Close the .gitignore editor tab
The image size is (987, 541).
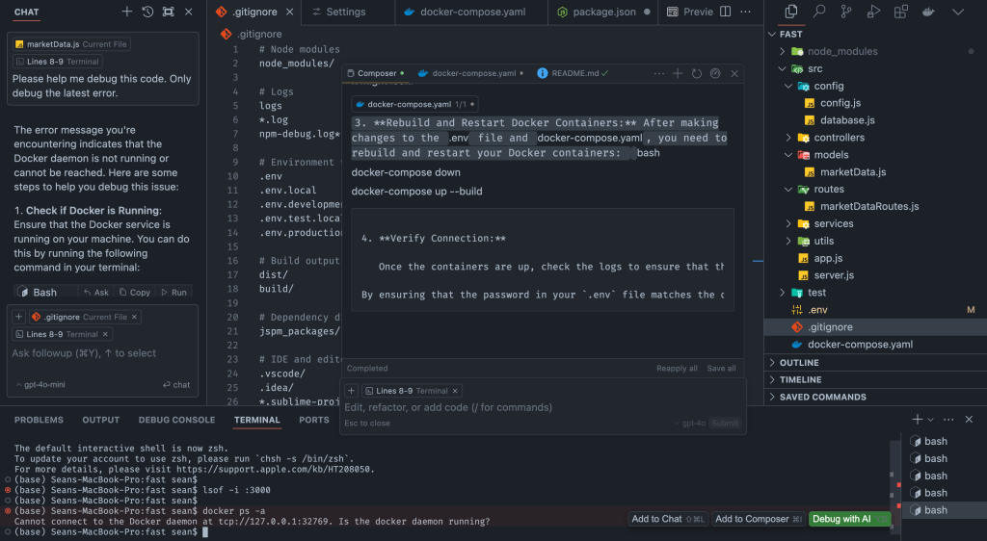point(289,12)
